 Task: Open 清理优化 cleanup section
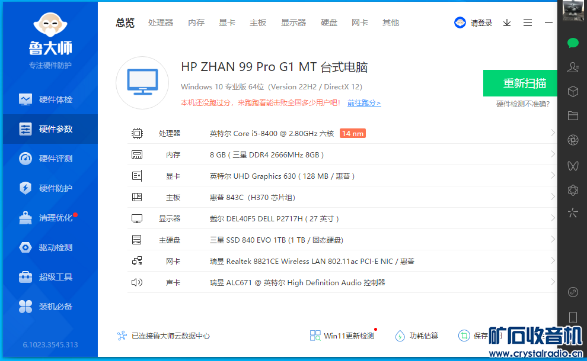coord(50,218)
